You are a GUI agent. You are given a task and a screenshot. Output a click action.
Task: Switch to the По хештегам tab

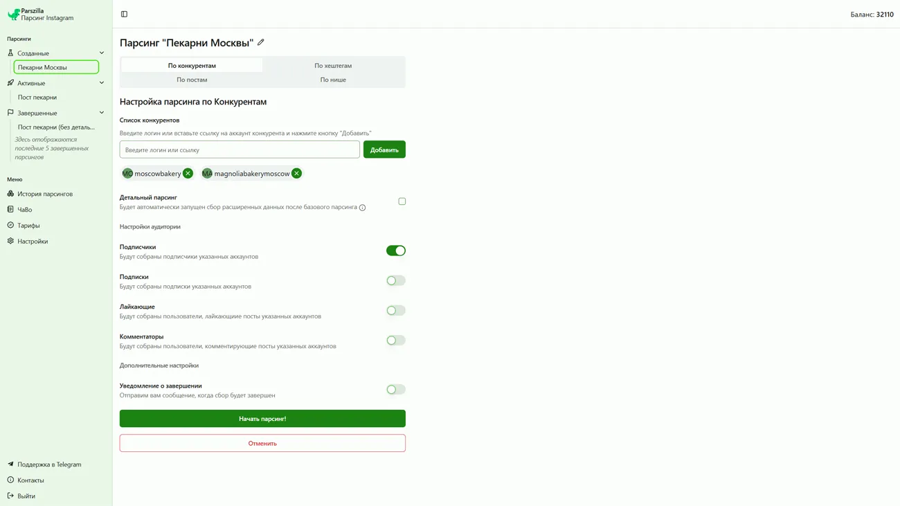(x=333, y=66)
